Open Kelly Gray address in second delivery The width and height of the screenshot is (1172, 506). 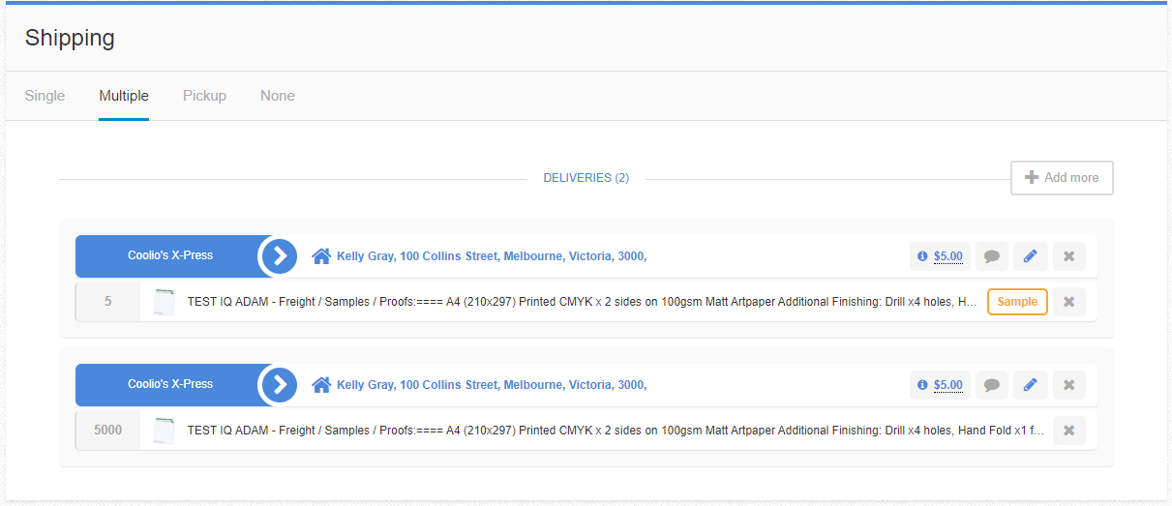(492, 385)
